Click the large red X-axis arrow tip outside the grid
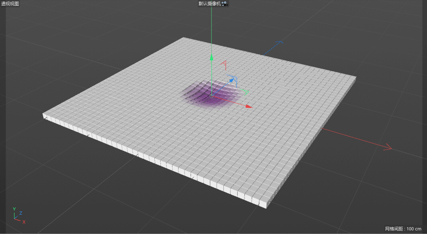This screenshot has width=427, height=234. click(x=388, y=148)
